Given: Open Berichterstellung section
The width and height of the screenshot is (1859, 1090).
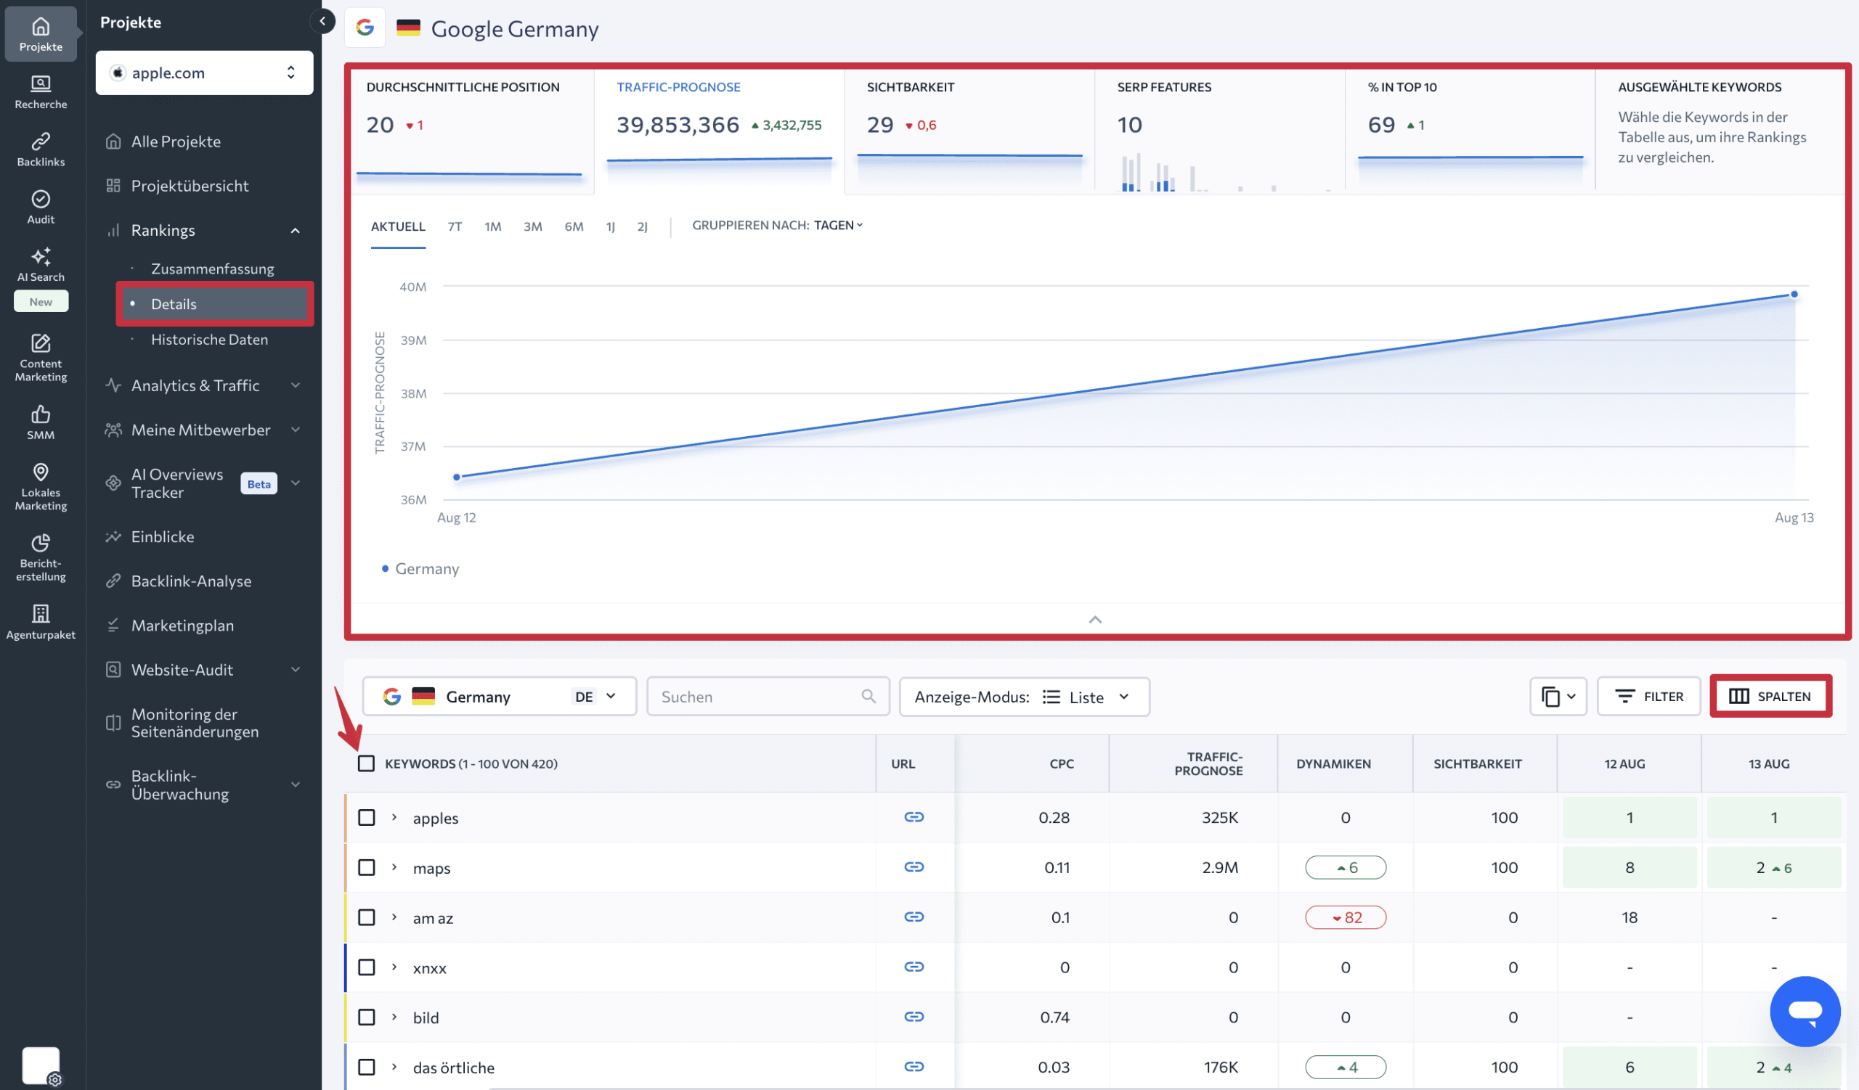Looking at the screenshot, I should 41,557.
